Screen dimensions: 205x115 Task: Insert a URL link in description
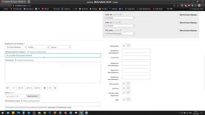(29, 88)
